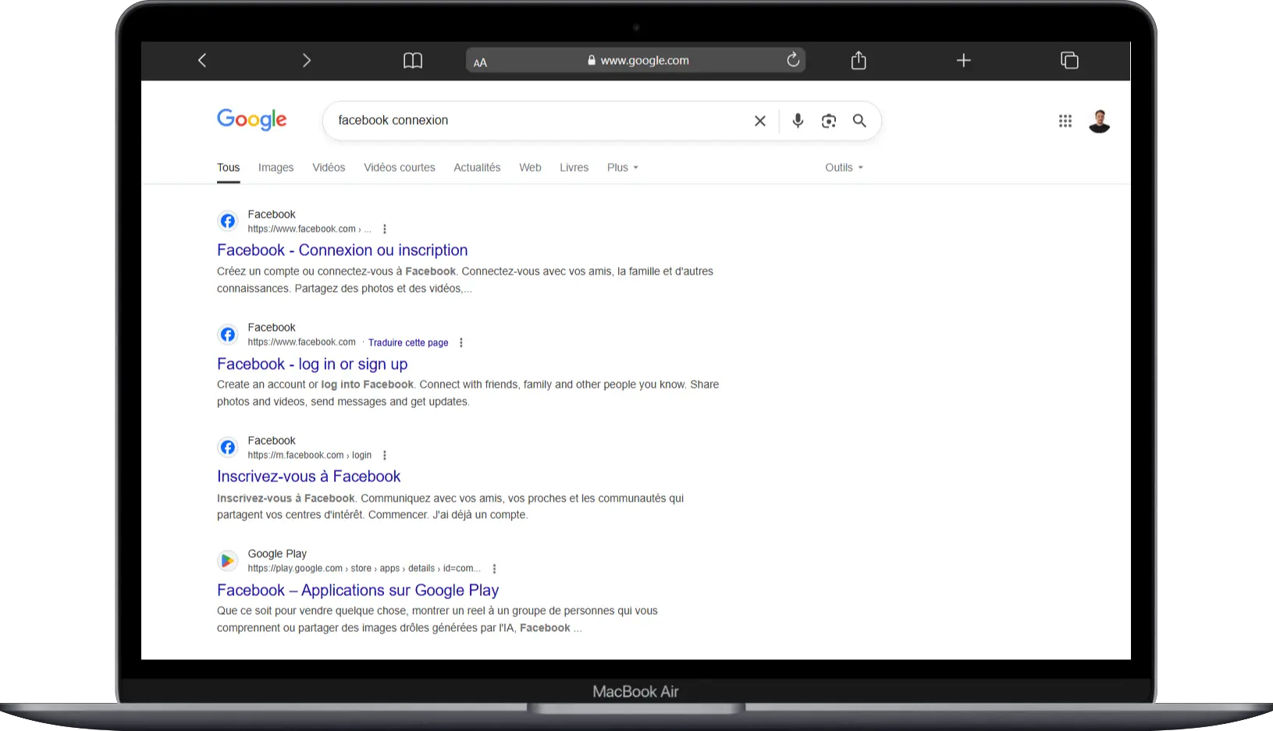Switch to the Livres tab
Screen dimensions: 1273x731
point(574,168)
